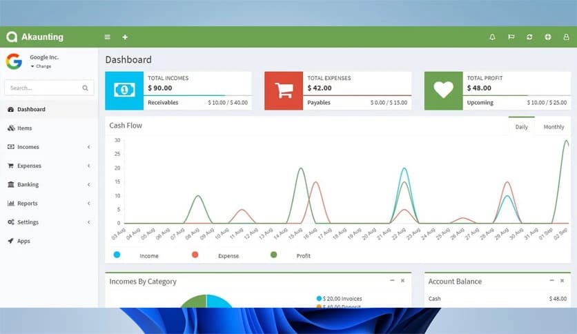This screenshot has width=577, height=334.
Task: Click the $ 90.00 total incomes value
Action: (x=160, y=88)
